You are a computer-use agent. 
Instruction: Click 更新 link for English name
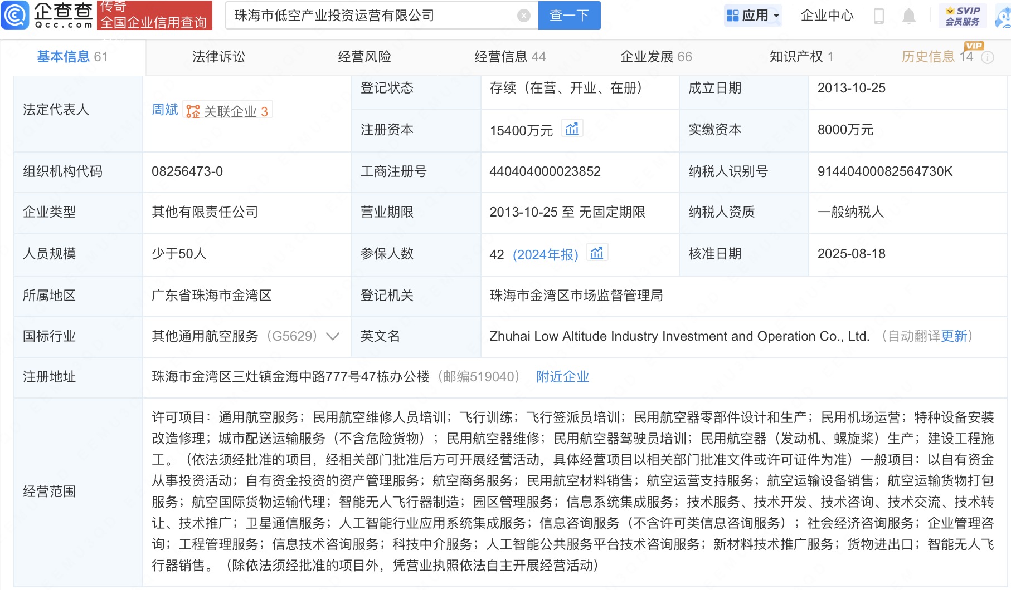[954, 336]
